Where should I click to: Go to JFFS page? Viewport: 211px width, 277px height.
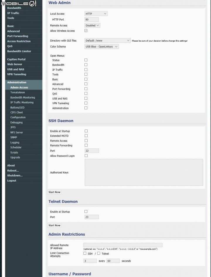pos(24,127)
